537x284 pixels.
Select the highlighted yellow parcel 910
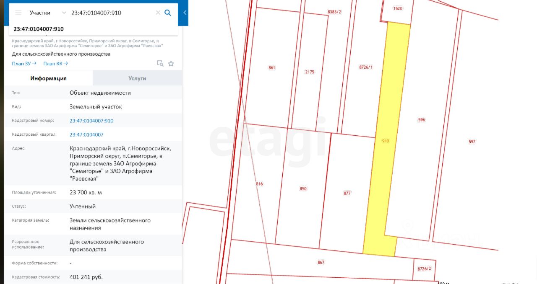point(386,141)
